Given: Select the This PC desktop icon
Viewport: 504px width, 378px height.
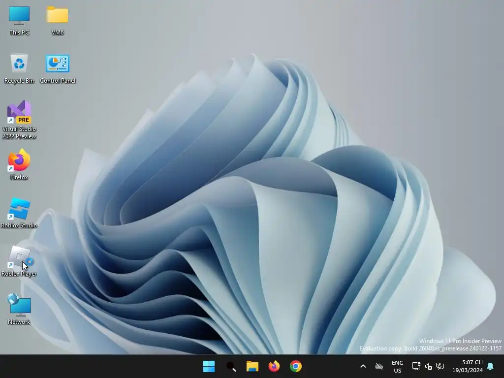Looking at the screenshot, I should click(x=19, y=20).
